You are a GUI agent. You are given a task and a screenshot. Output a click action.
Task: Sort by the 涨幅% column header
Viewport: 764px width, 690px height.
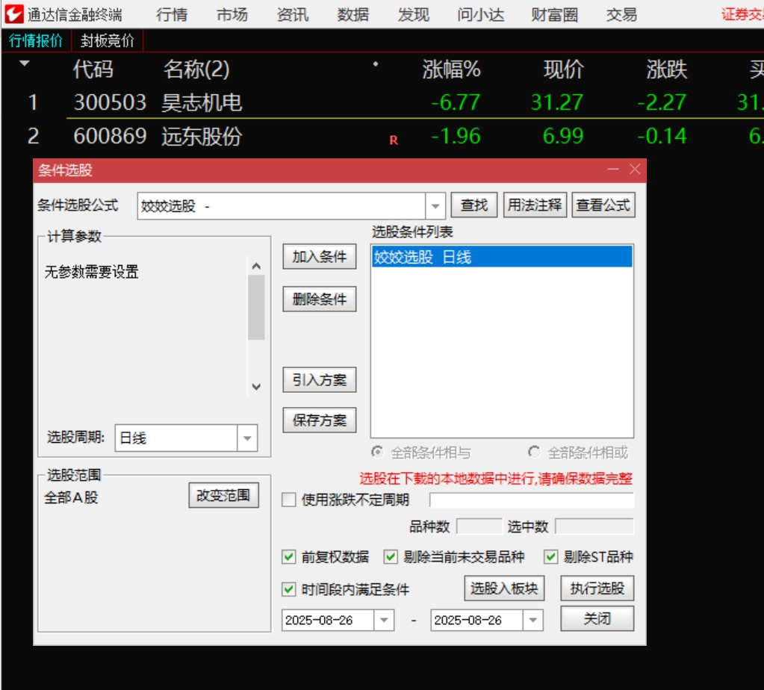coord(451,69)
